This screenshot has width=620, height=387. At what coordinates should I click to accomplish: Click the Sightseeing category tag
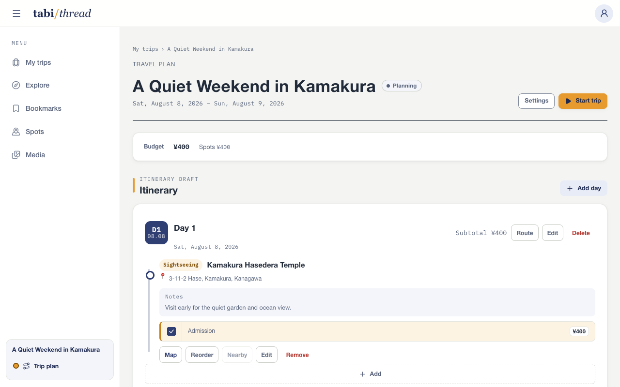(x=181, y=265)
